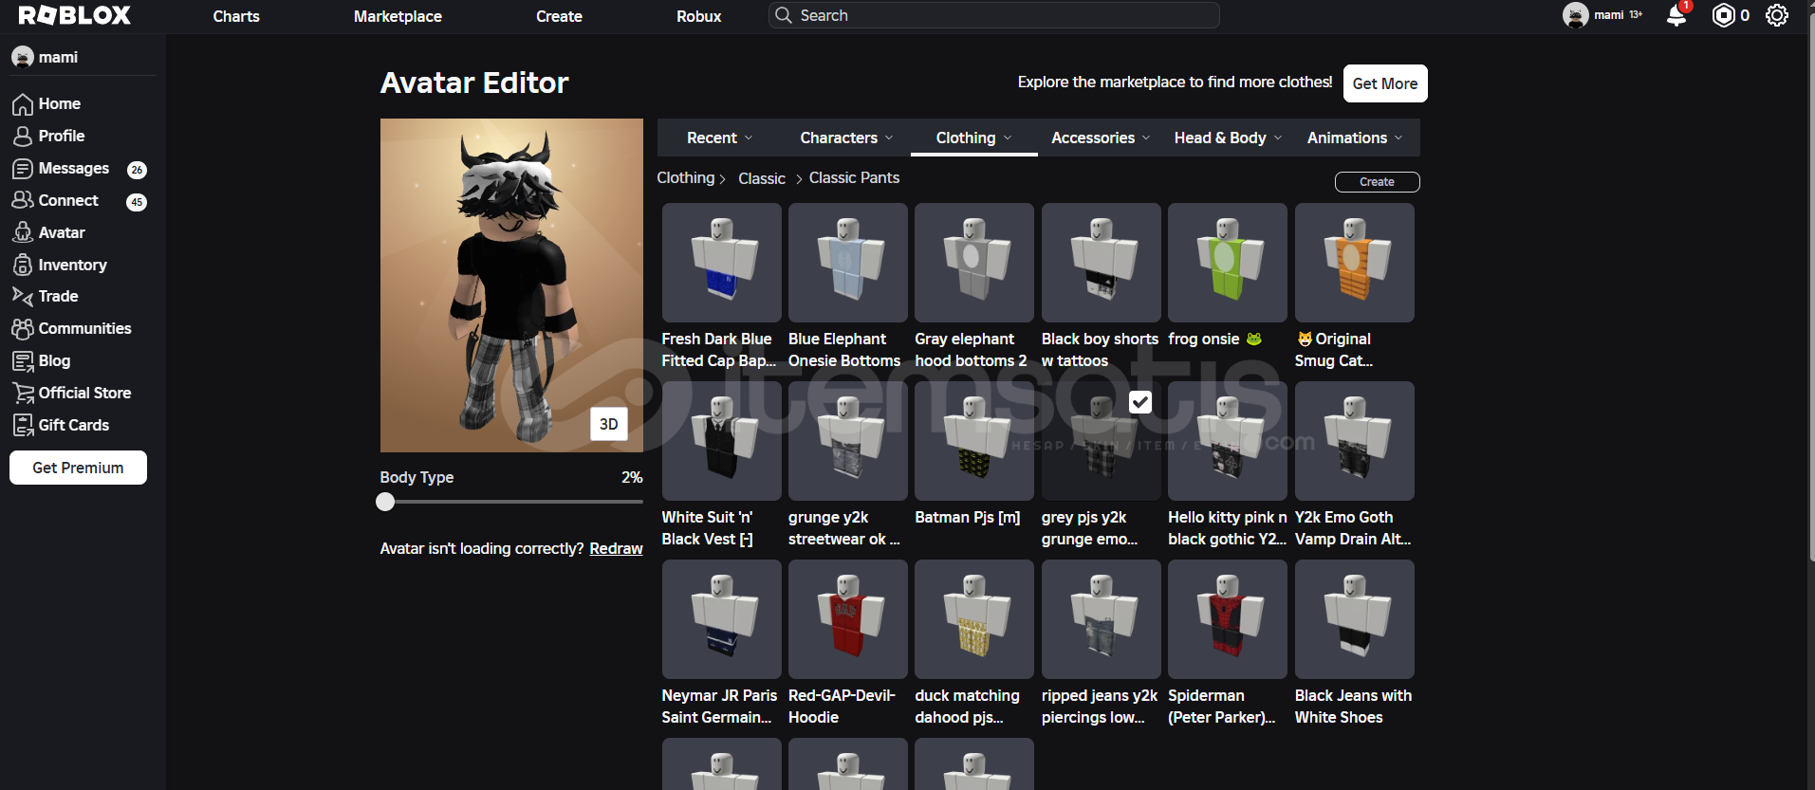Uncheck the equipped grey pjs y2k pants

pyautogui.click(x=1140, y=402)
